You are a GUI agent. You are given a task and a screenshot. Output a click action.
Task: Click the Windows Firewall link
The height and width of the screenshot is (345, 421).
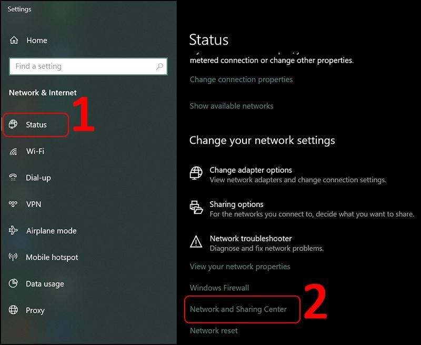[219, 288]
